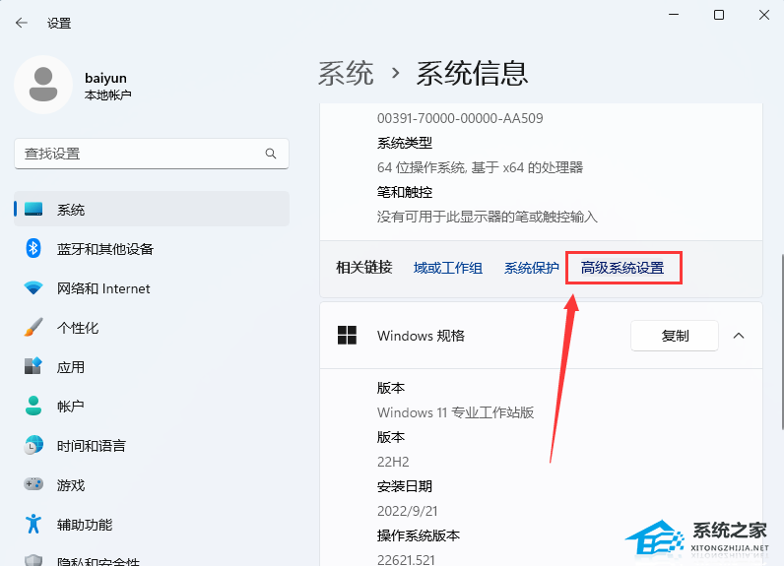Select Time and language clock icon
The image size is (784, 566).
33,445
